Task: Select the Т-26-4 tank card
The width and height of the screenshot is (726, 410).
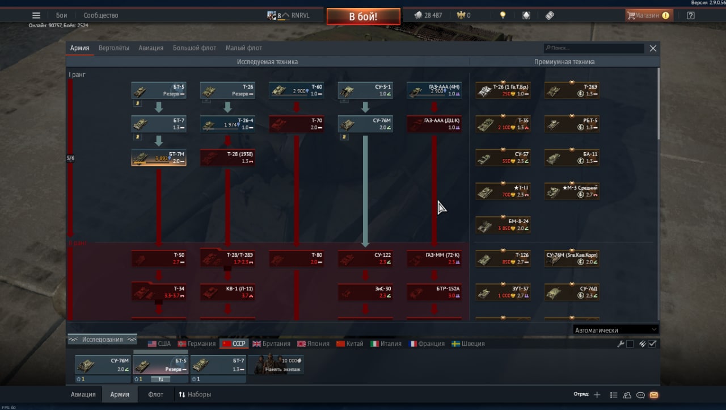Action: [227, 124]
